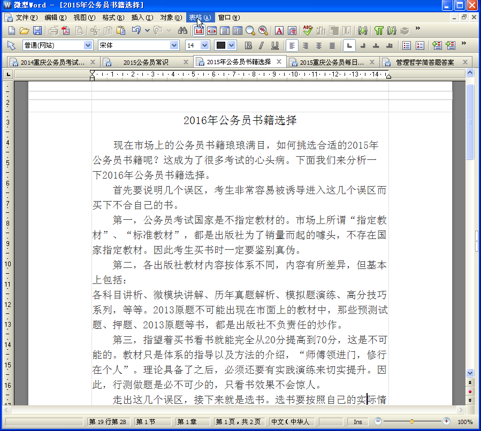481x431 pixels.
Task: Open the 窗口(W) menu
Action: click(x=229, y=18)
